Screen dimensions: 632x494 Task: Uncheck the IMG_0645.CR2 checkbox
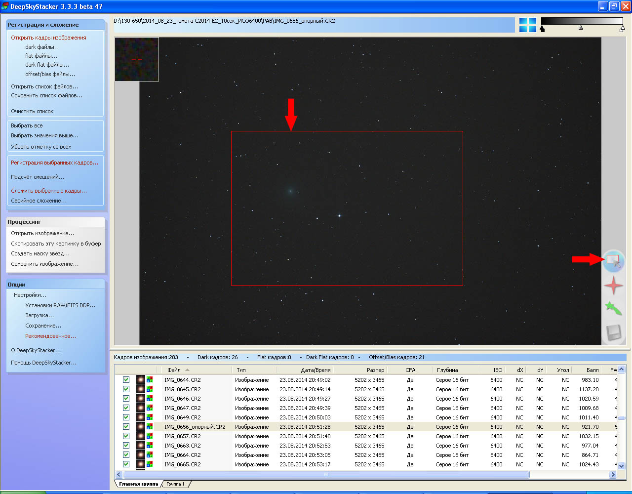126,389
